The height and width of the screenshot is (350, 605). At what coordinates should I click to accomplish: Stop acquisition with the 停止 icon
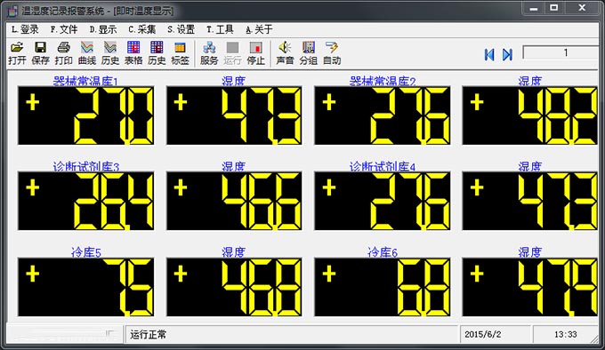255,53
